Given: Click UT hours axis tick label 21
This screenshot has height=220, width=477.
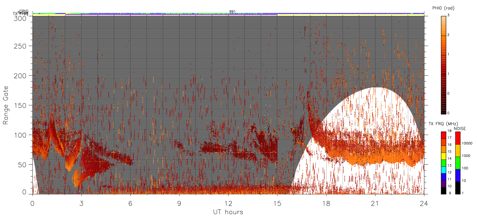Looking at the screenshot, I should pyautogui.click(x=375, y=203).
